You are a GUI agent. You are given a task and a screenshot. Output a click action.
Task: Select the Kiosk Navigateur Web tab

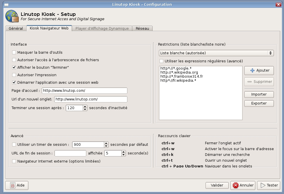point(49,28)
